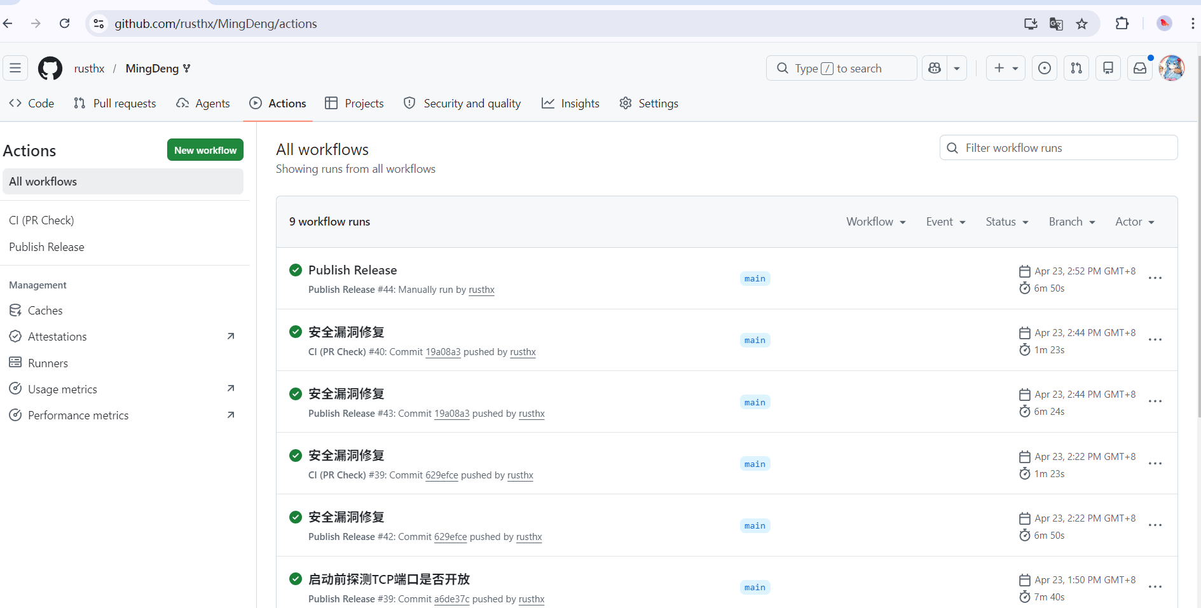The width and height of the screenshot is (1201, 608).
Task: Open the Create new plus dropdown
Action: click(x=1005, y=68)
